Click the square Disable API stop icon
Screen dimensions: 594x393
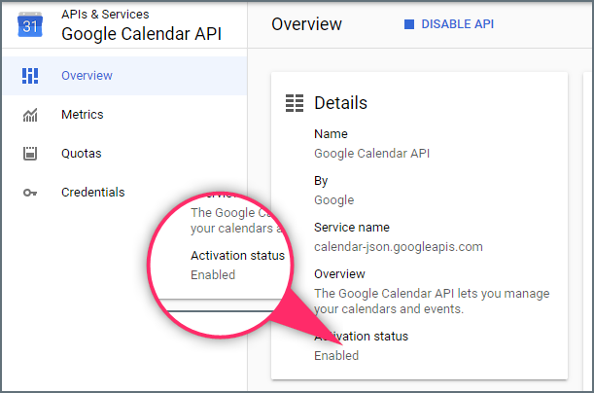409,24
